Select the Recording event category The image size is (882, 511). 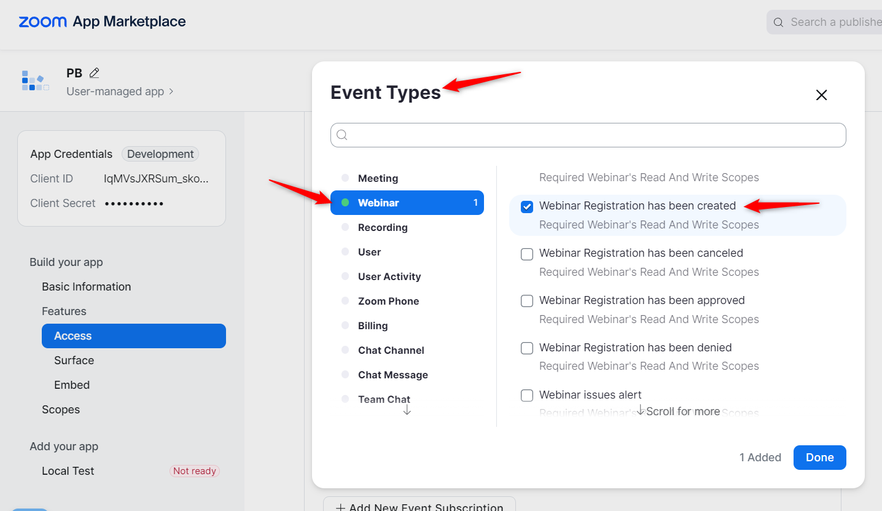pos(407,227)
